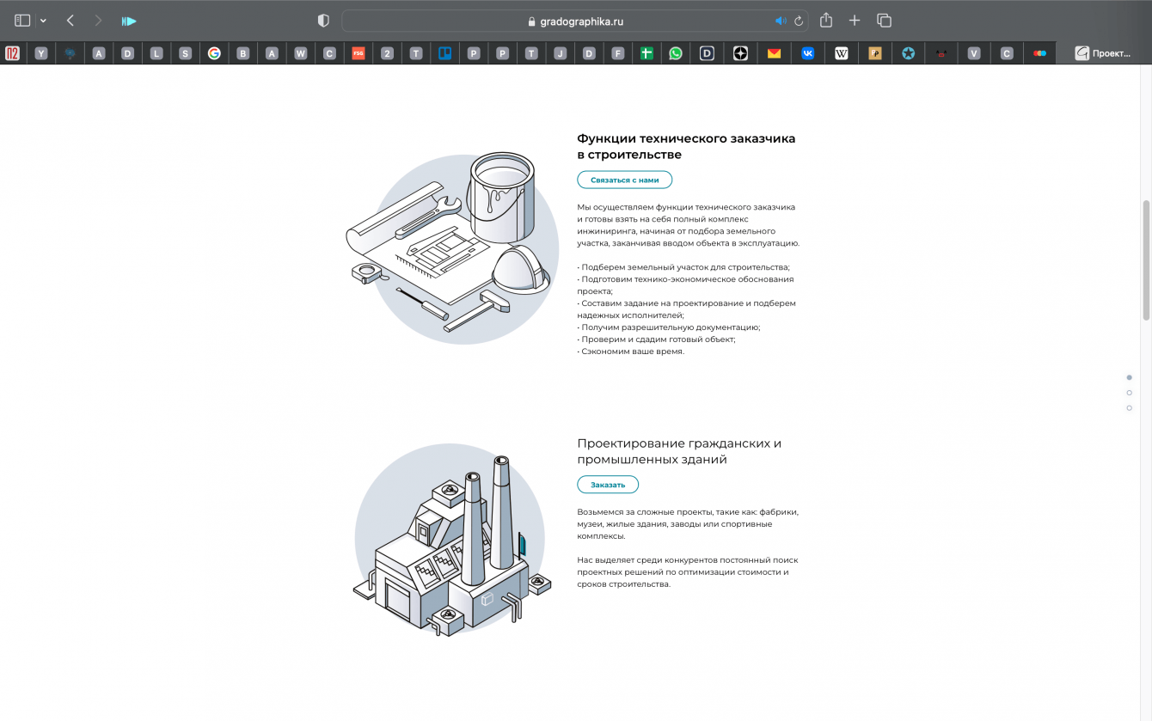Open the privacy report shield
This screenshot has width=1152, height=721.
click(323, 21)
